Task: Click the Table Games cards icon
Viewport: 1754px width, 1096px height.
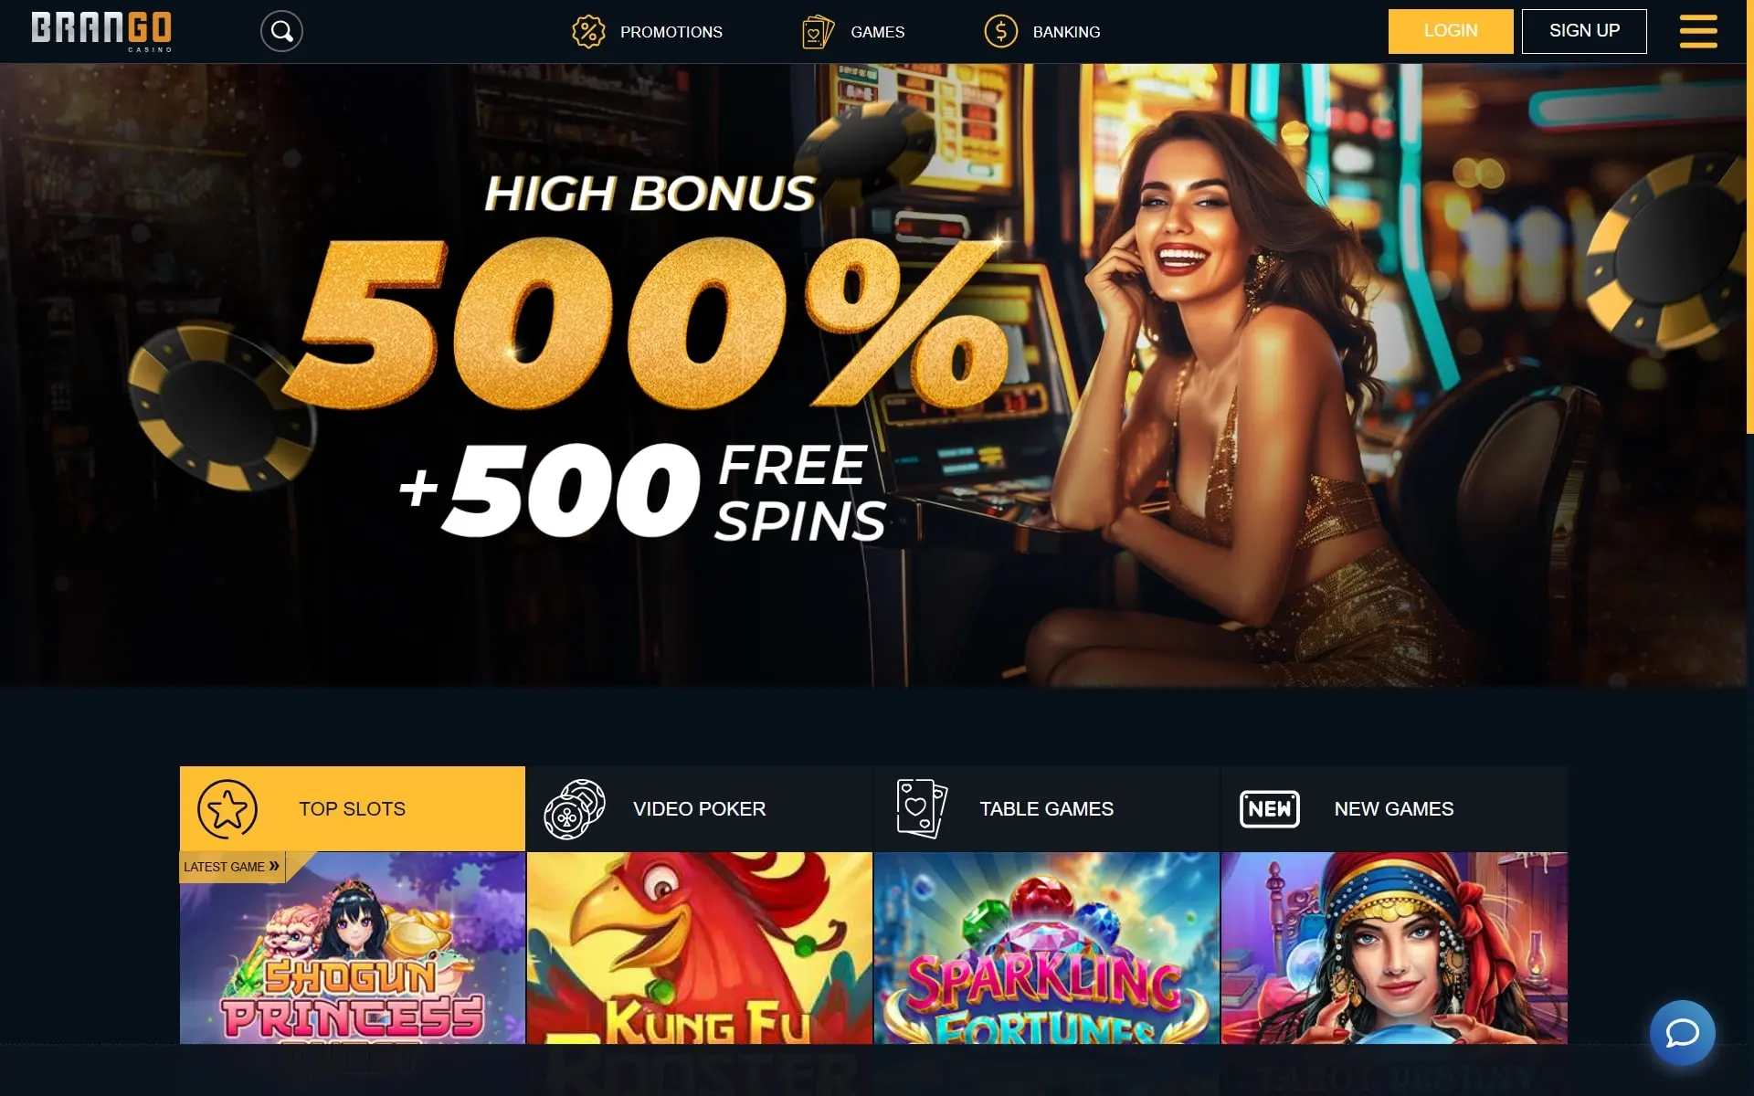Action: (921, 809)
